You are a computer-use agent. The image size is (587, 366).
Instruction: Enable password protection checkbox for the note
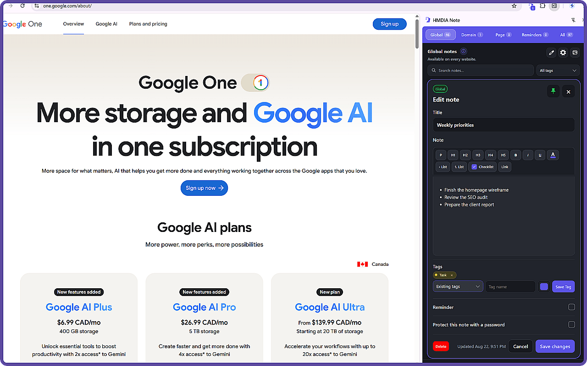pyautogui.click(x=571, y=324)
